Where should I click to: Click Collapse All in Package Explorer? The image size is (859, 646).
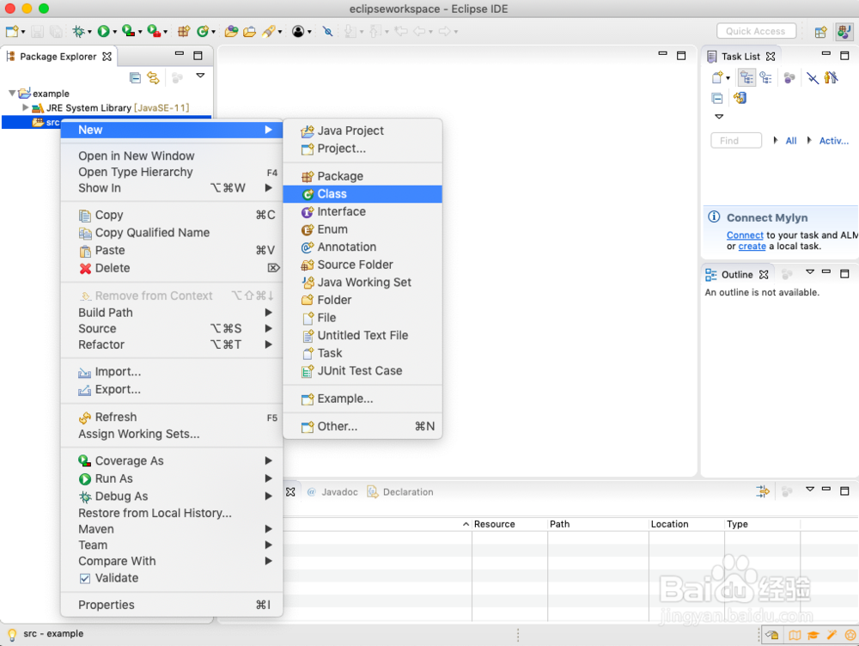136,78
